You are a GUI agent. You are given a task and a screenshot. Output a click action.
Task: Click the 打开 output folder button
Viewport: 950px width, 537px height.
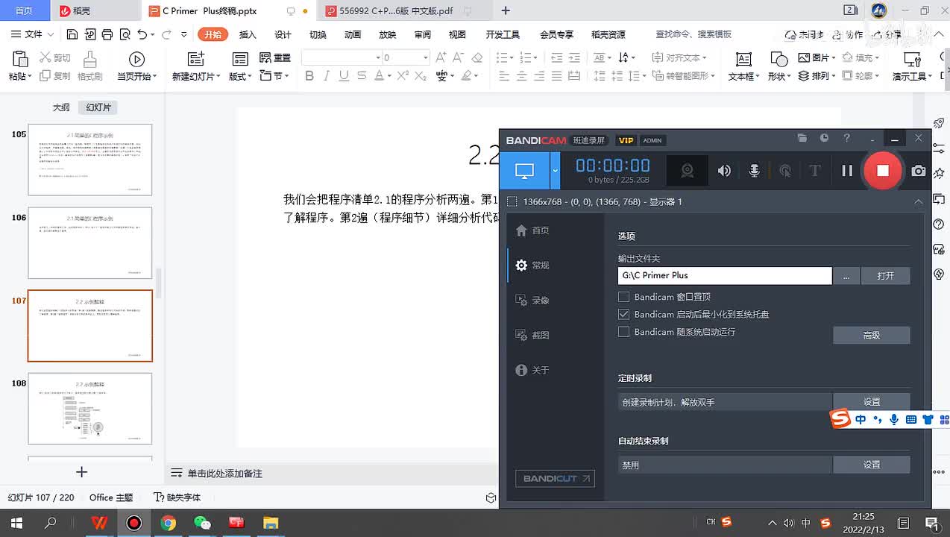pos(885,275)
